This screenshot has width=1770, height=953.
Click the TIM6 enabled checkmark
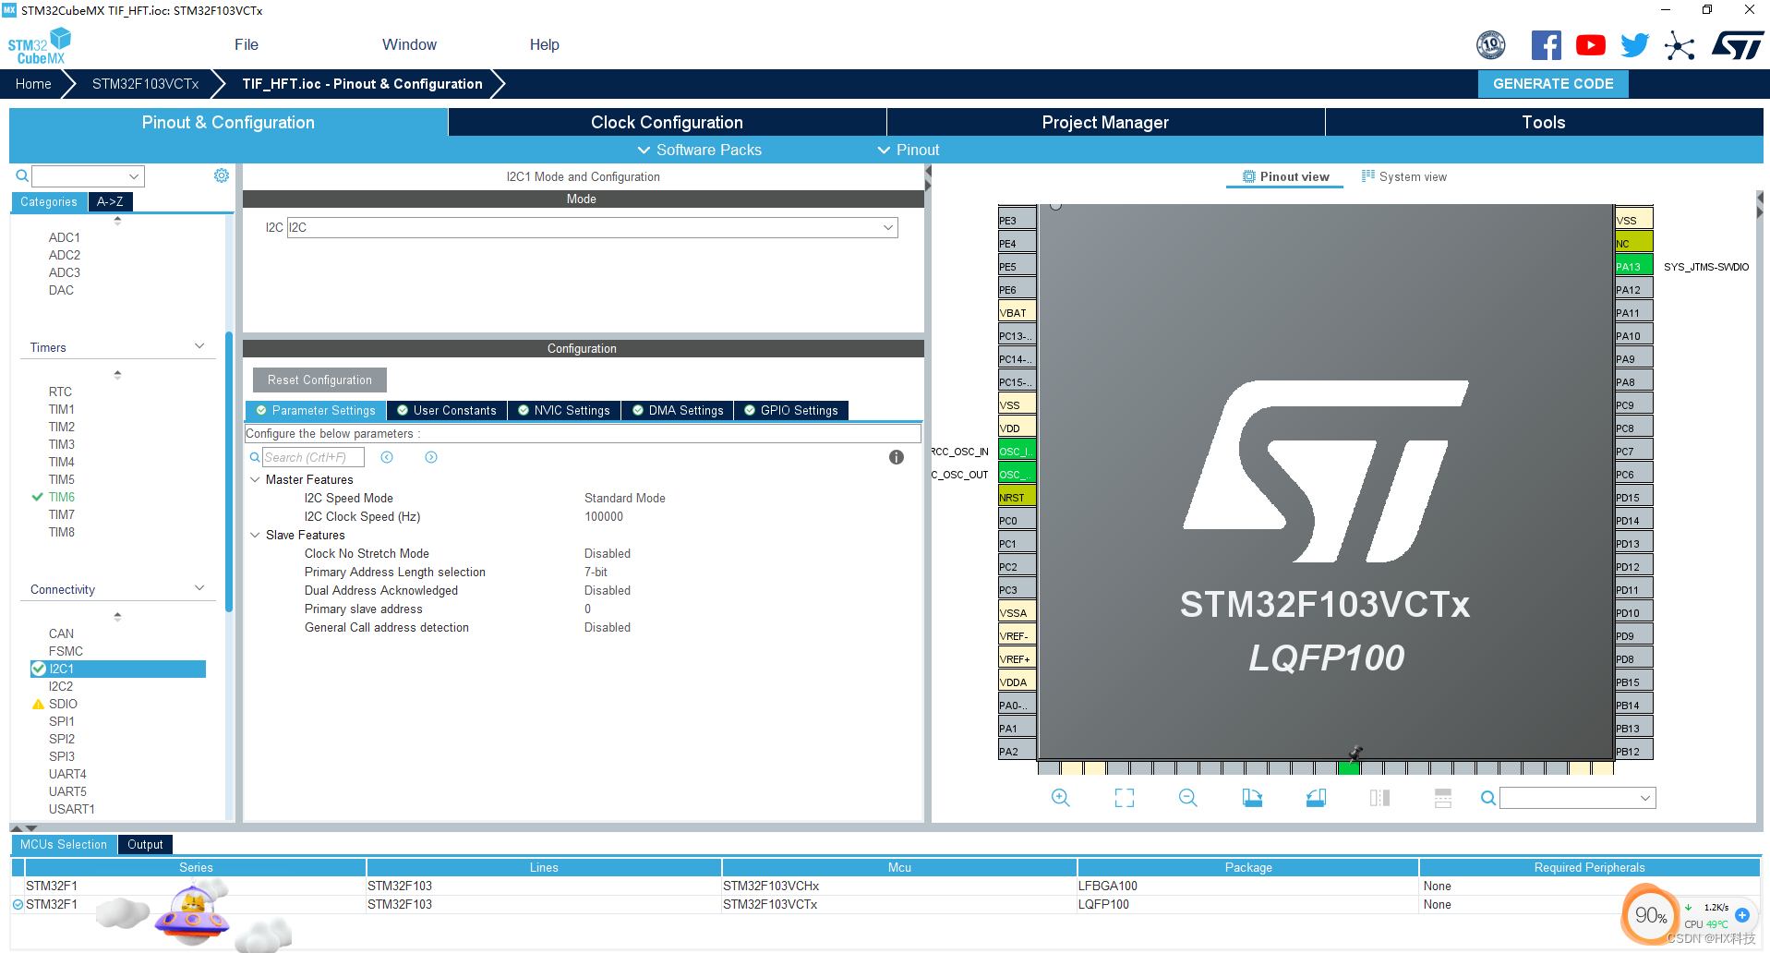pos(38,497)
